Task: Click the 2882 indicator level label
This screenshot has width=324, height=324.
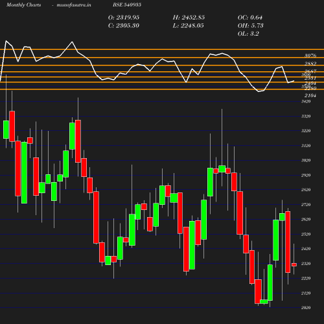Action: [x=310, y=64]
